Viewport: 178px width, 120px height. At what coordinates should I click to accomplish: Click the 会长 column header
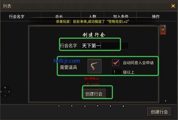coord(59,17)
